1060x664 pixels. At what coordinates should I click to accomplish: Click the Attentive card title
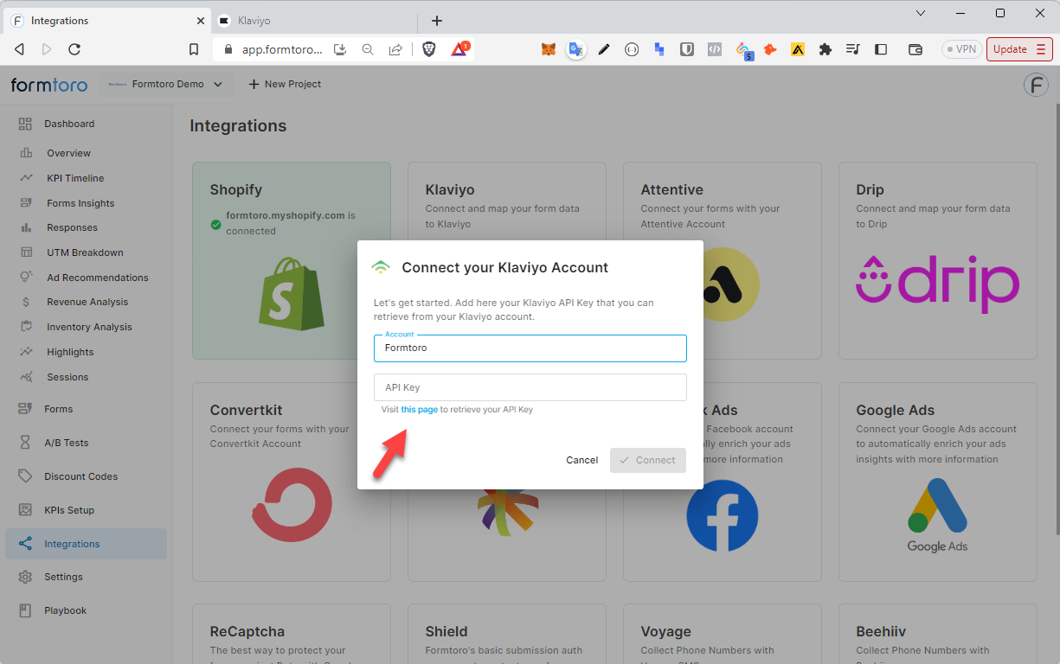[671, 190]
